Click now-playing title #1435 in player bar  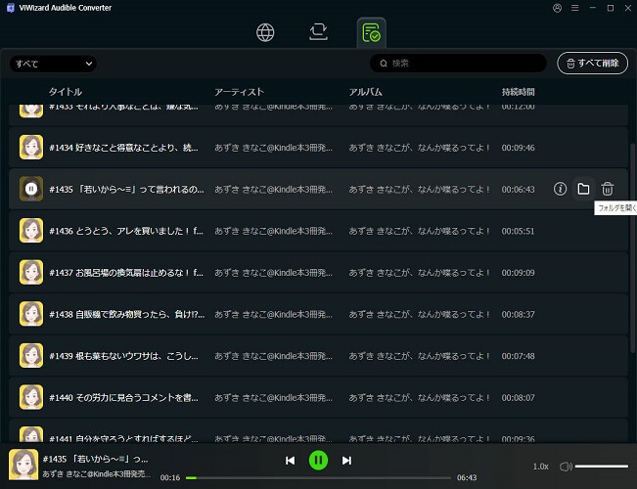click(96, 459)
